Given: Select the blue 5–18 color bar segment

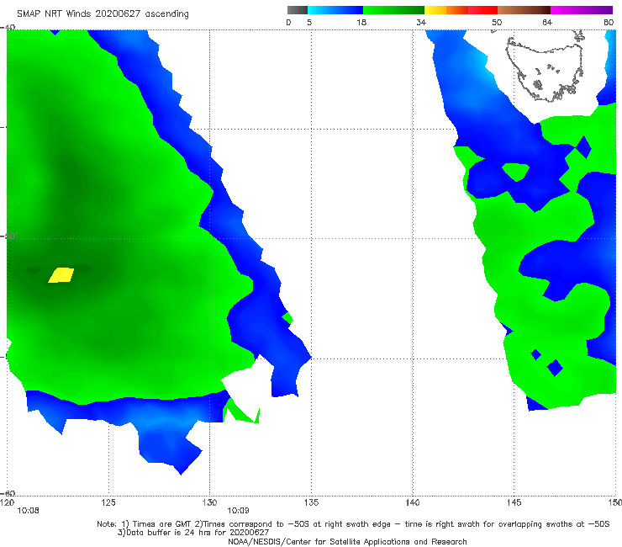Looking at the screenshot, I should 335,10.
